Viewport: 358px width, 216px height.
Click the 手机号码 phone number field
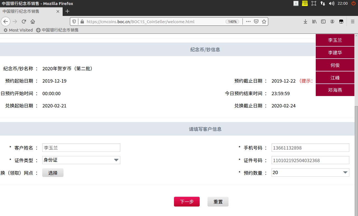pos(310,148)
